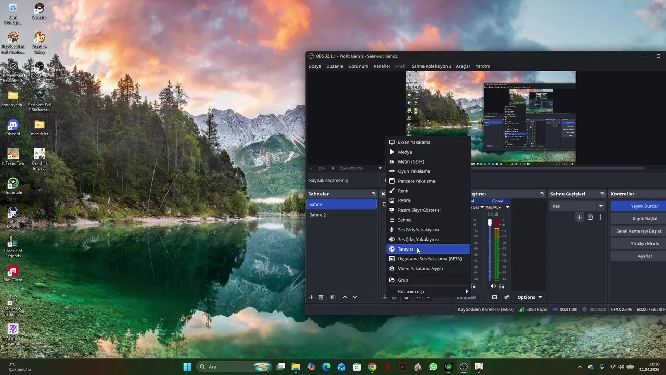The height and width of the screenshot is (375, 666).
Task: Open Ayarlar settings button
Action: (638, 256)
